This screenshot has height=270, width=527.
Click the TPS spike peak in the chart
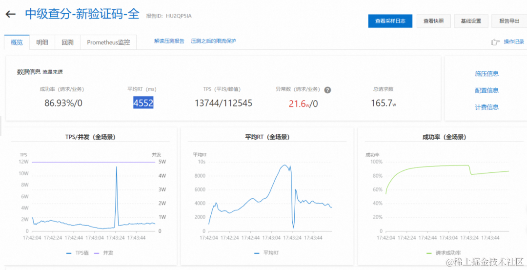point(117,167)
